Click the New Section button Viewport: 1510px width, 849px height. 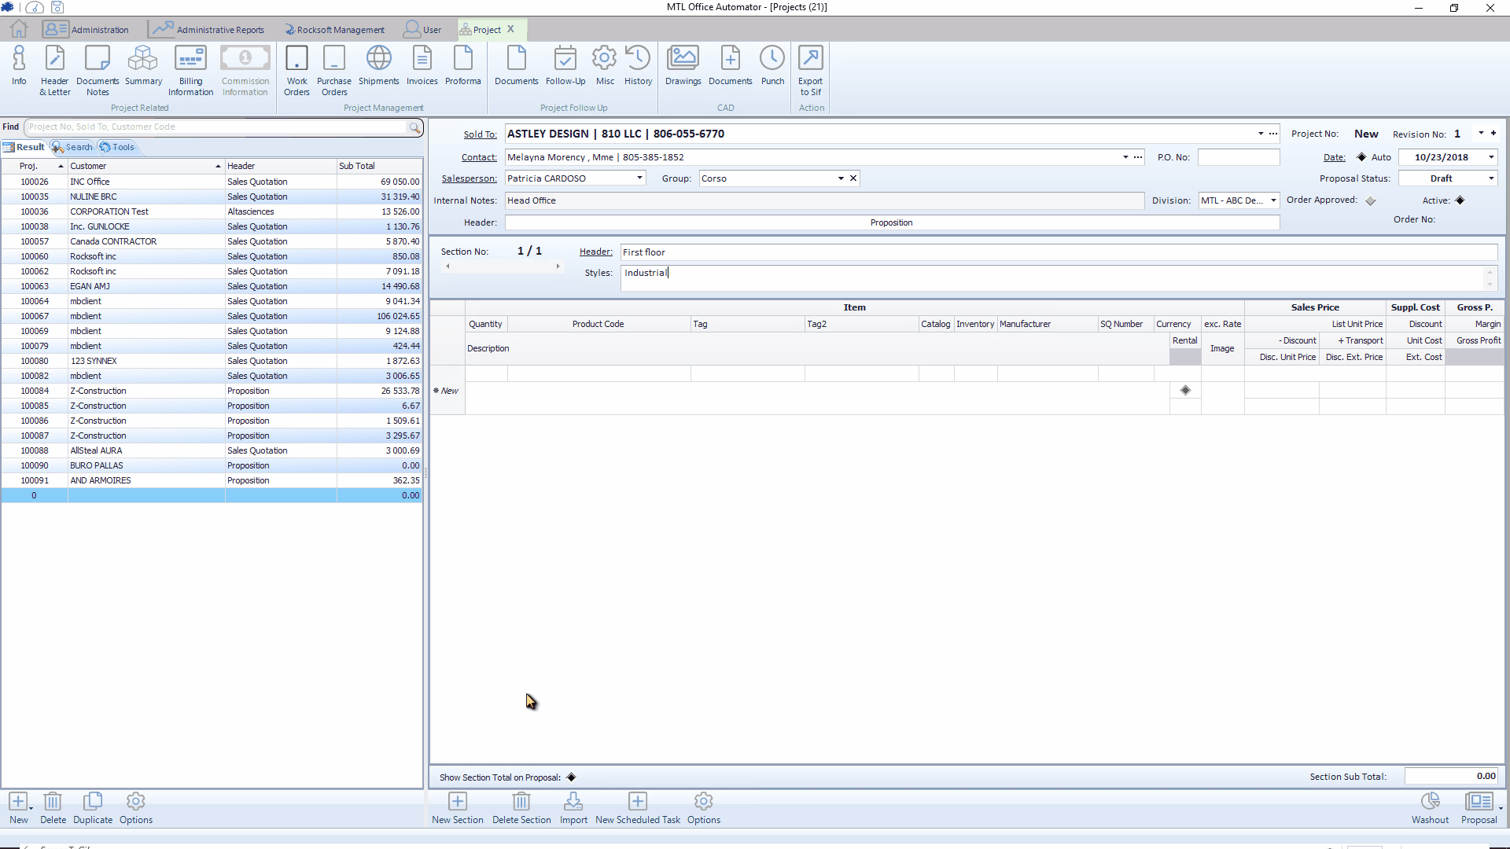458,807
